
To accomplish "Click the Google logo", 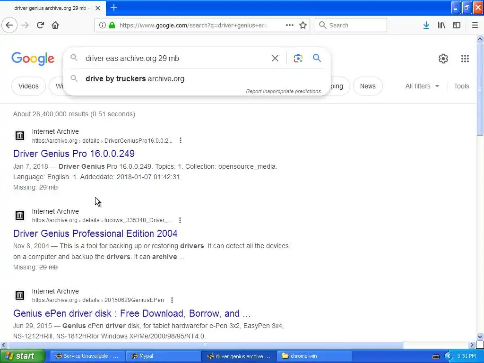I will [x=33, y=59].
